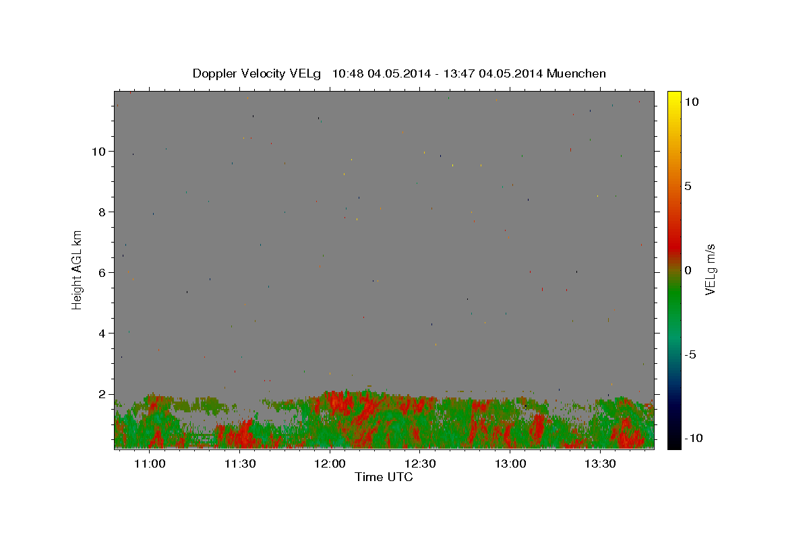Click the 'Muenchen' location in the title
The height and width of the screenshot is (539, 809).
point(576,73)
